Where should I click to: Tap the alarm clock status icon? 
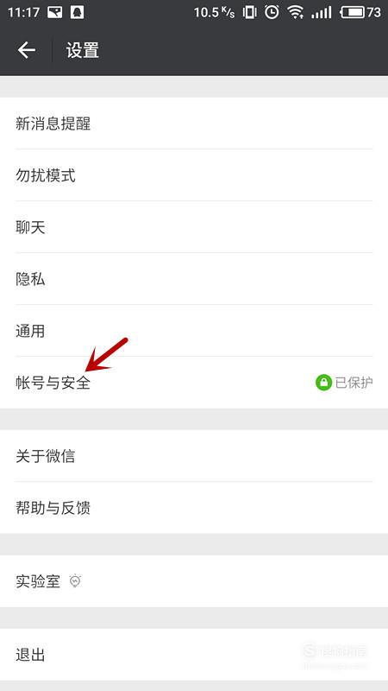(272, 12)
